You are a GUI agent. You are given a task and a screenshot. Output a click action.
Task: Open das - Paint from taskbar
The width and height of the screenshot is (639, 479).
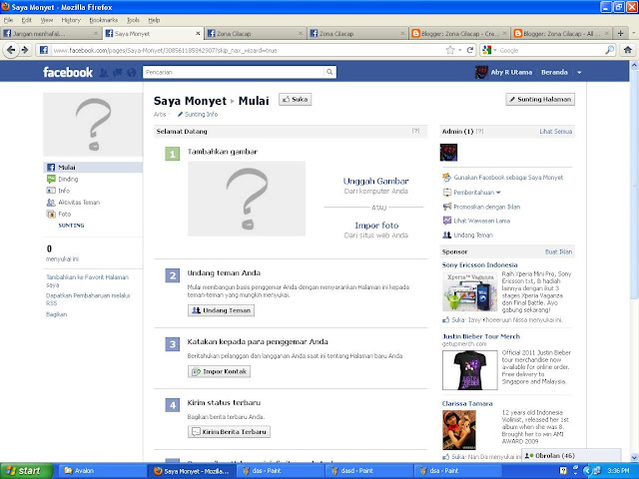279,471
